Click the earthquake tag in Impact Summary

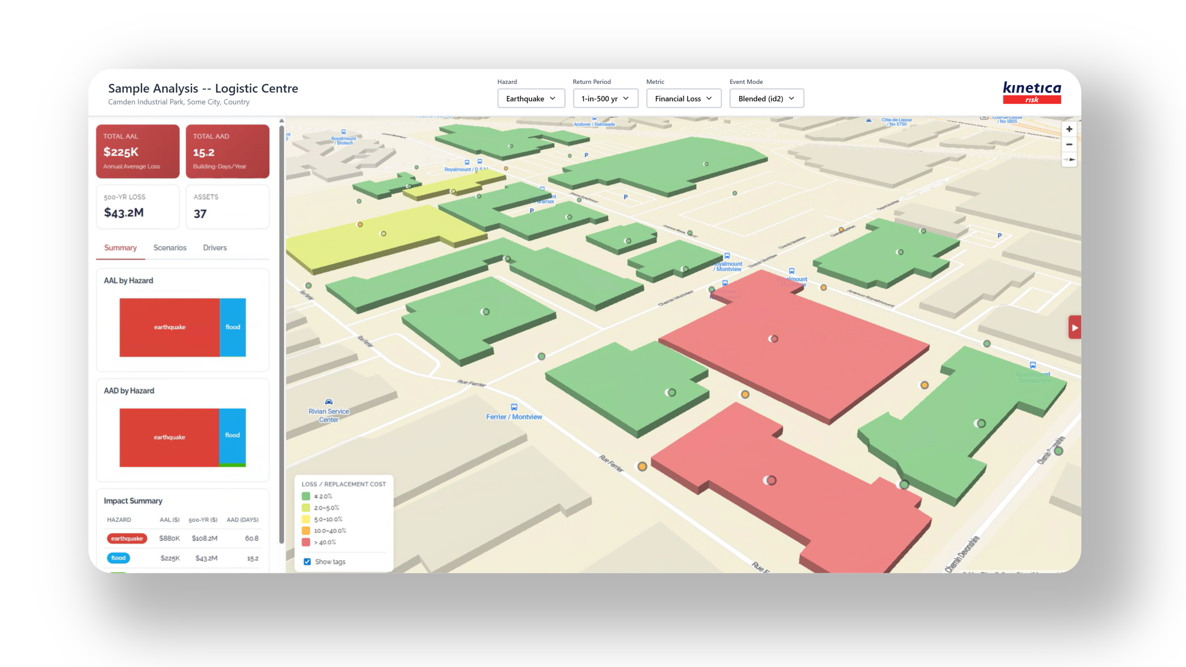[x=127, y=538]
